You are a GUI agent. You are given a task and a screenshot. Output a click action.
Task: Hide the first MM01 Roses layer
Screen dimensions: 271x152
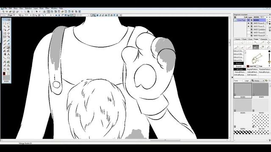(249, 23)
